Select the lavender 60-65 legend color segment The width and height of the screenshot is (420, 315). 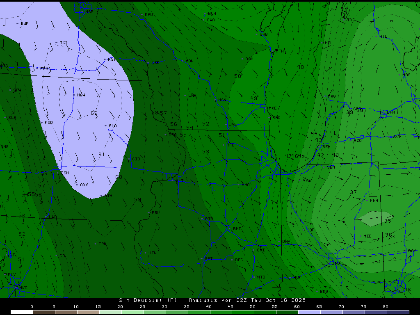309,312
